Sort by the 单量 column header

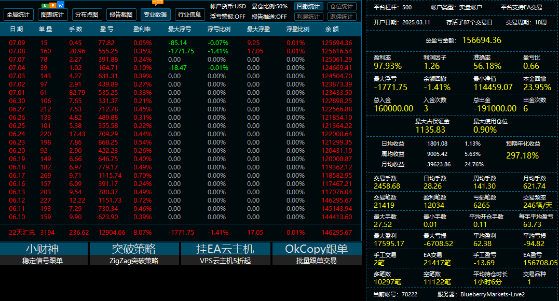pyautogui.click(x=46, y=29)
